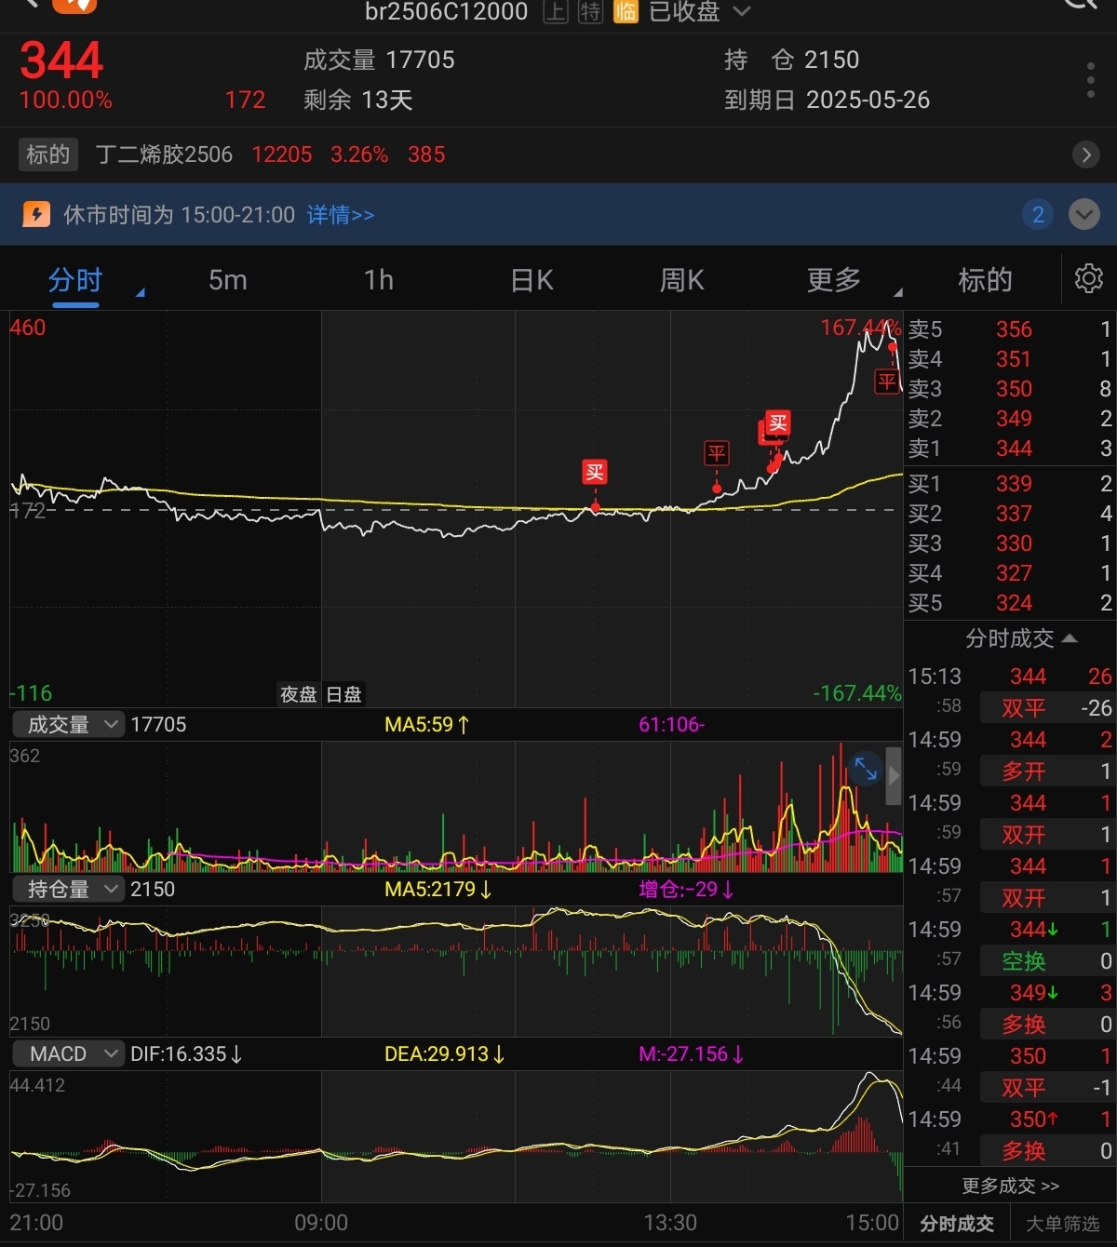Collapse the 分时成交 panel header

click(1021, 638)
